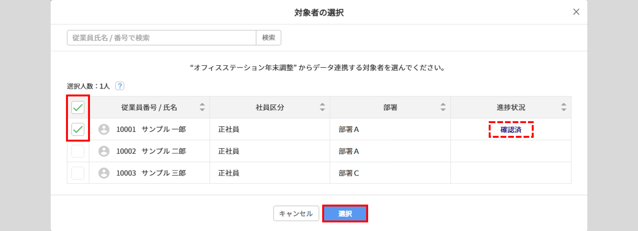Sort by 従業員番号 / 氏名 column arrows
The height and width of the screenshot is (231, 638).
202,107
